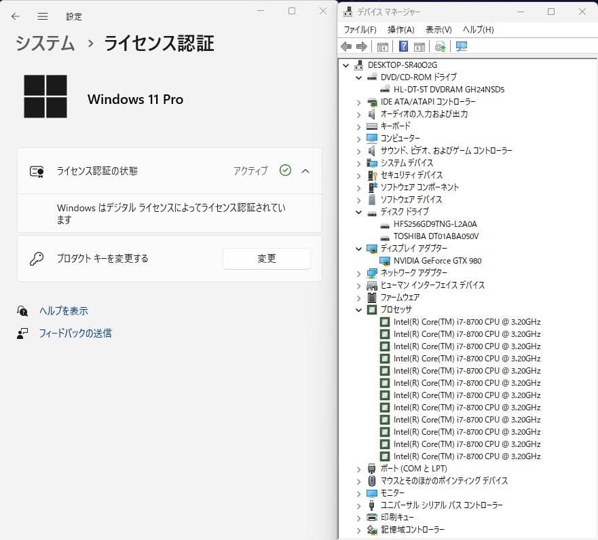Click the 変更 button to change product key

pyautogui.click(x=267, y=259)
